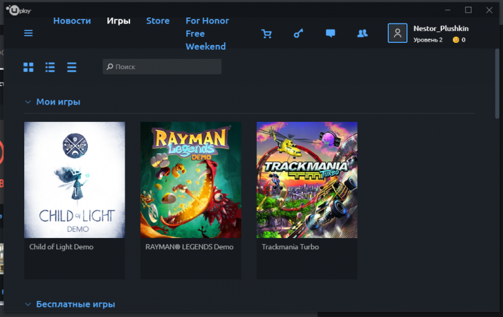The image size is (503, 317).
Task: Collapse the Мои игры section
Action: pyautogui.click(x=28, y=102)
